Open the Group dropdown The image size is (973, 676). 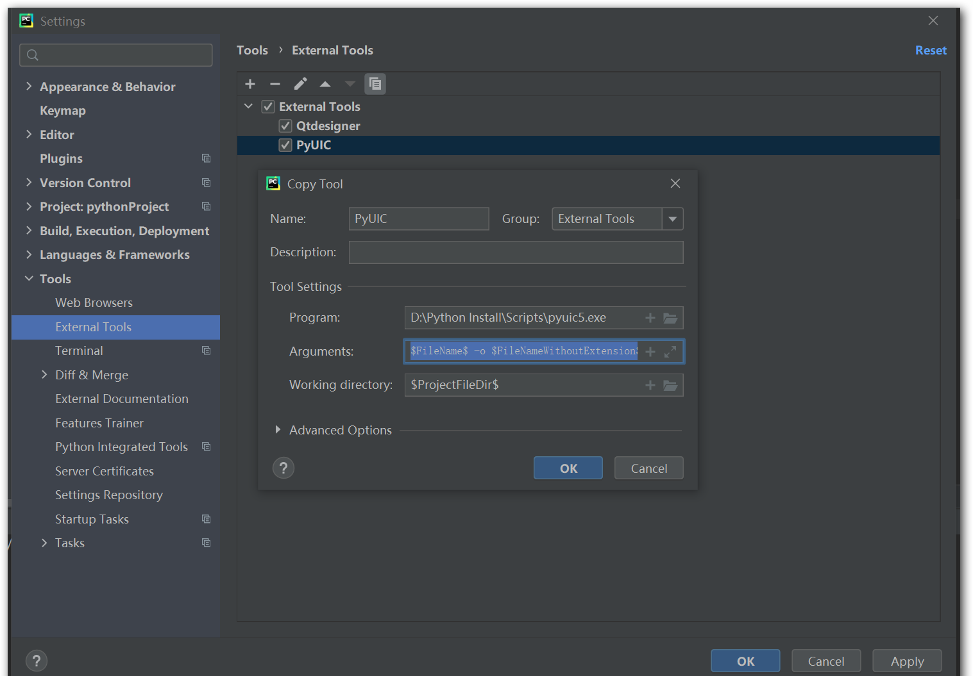point(672,219)
